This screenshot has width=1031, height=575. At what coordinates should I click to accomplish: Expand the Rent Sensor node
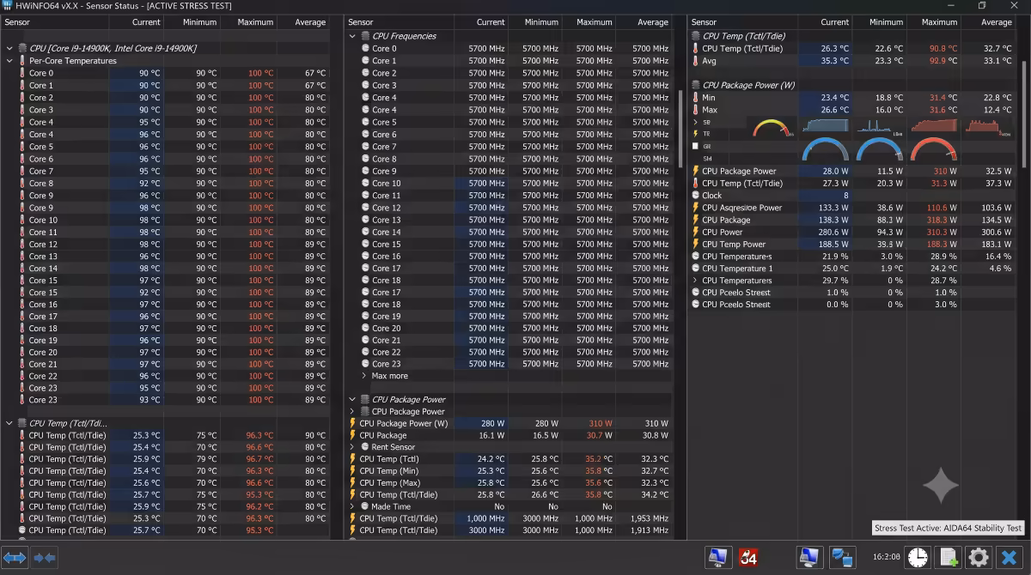point(352,447)
